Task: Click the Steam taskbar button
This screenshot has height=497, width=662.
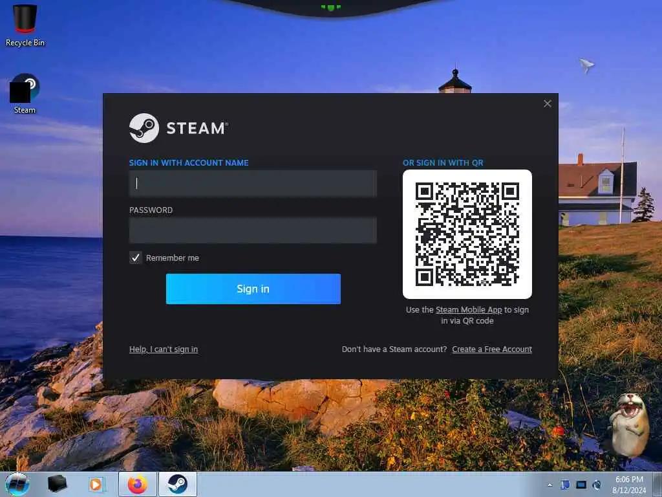Action: (x=178, y=484)
